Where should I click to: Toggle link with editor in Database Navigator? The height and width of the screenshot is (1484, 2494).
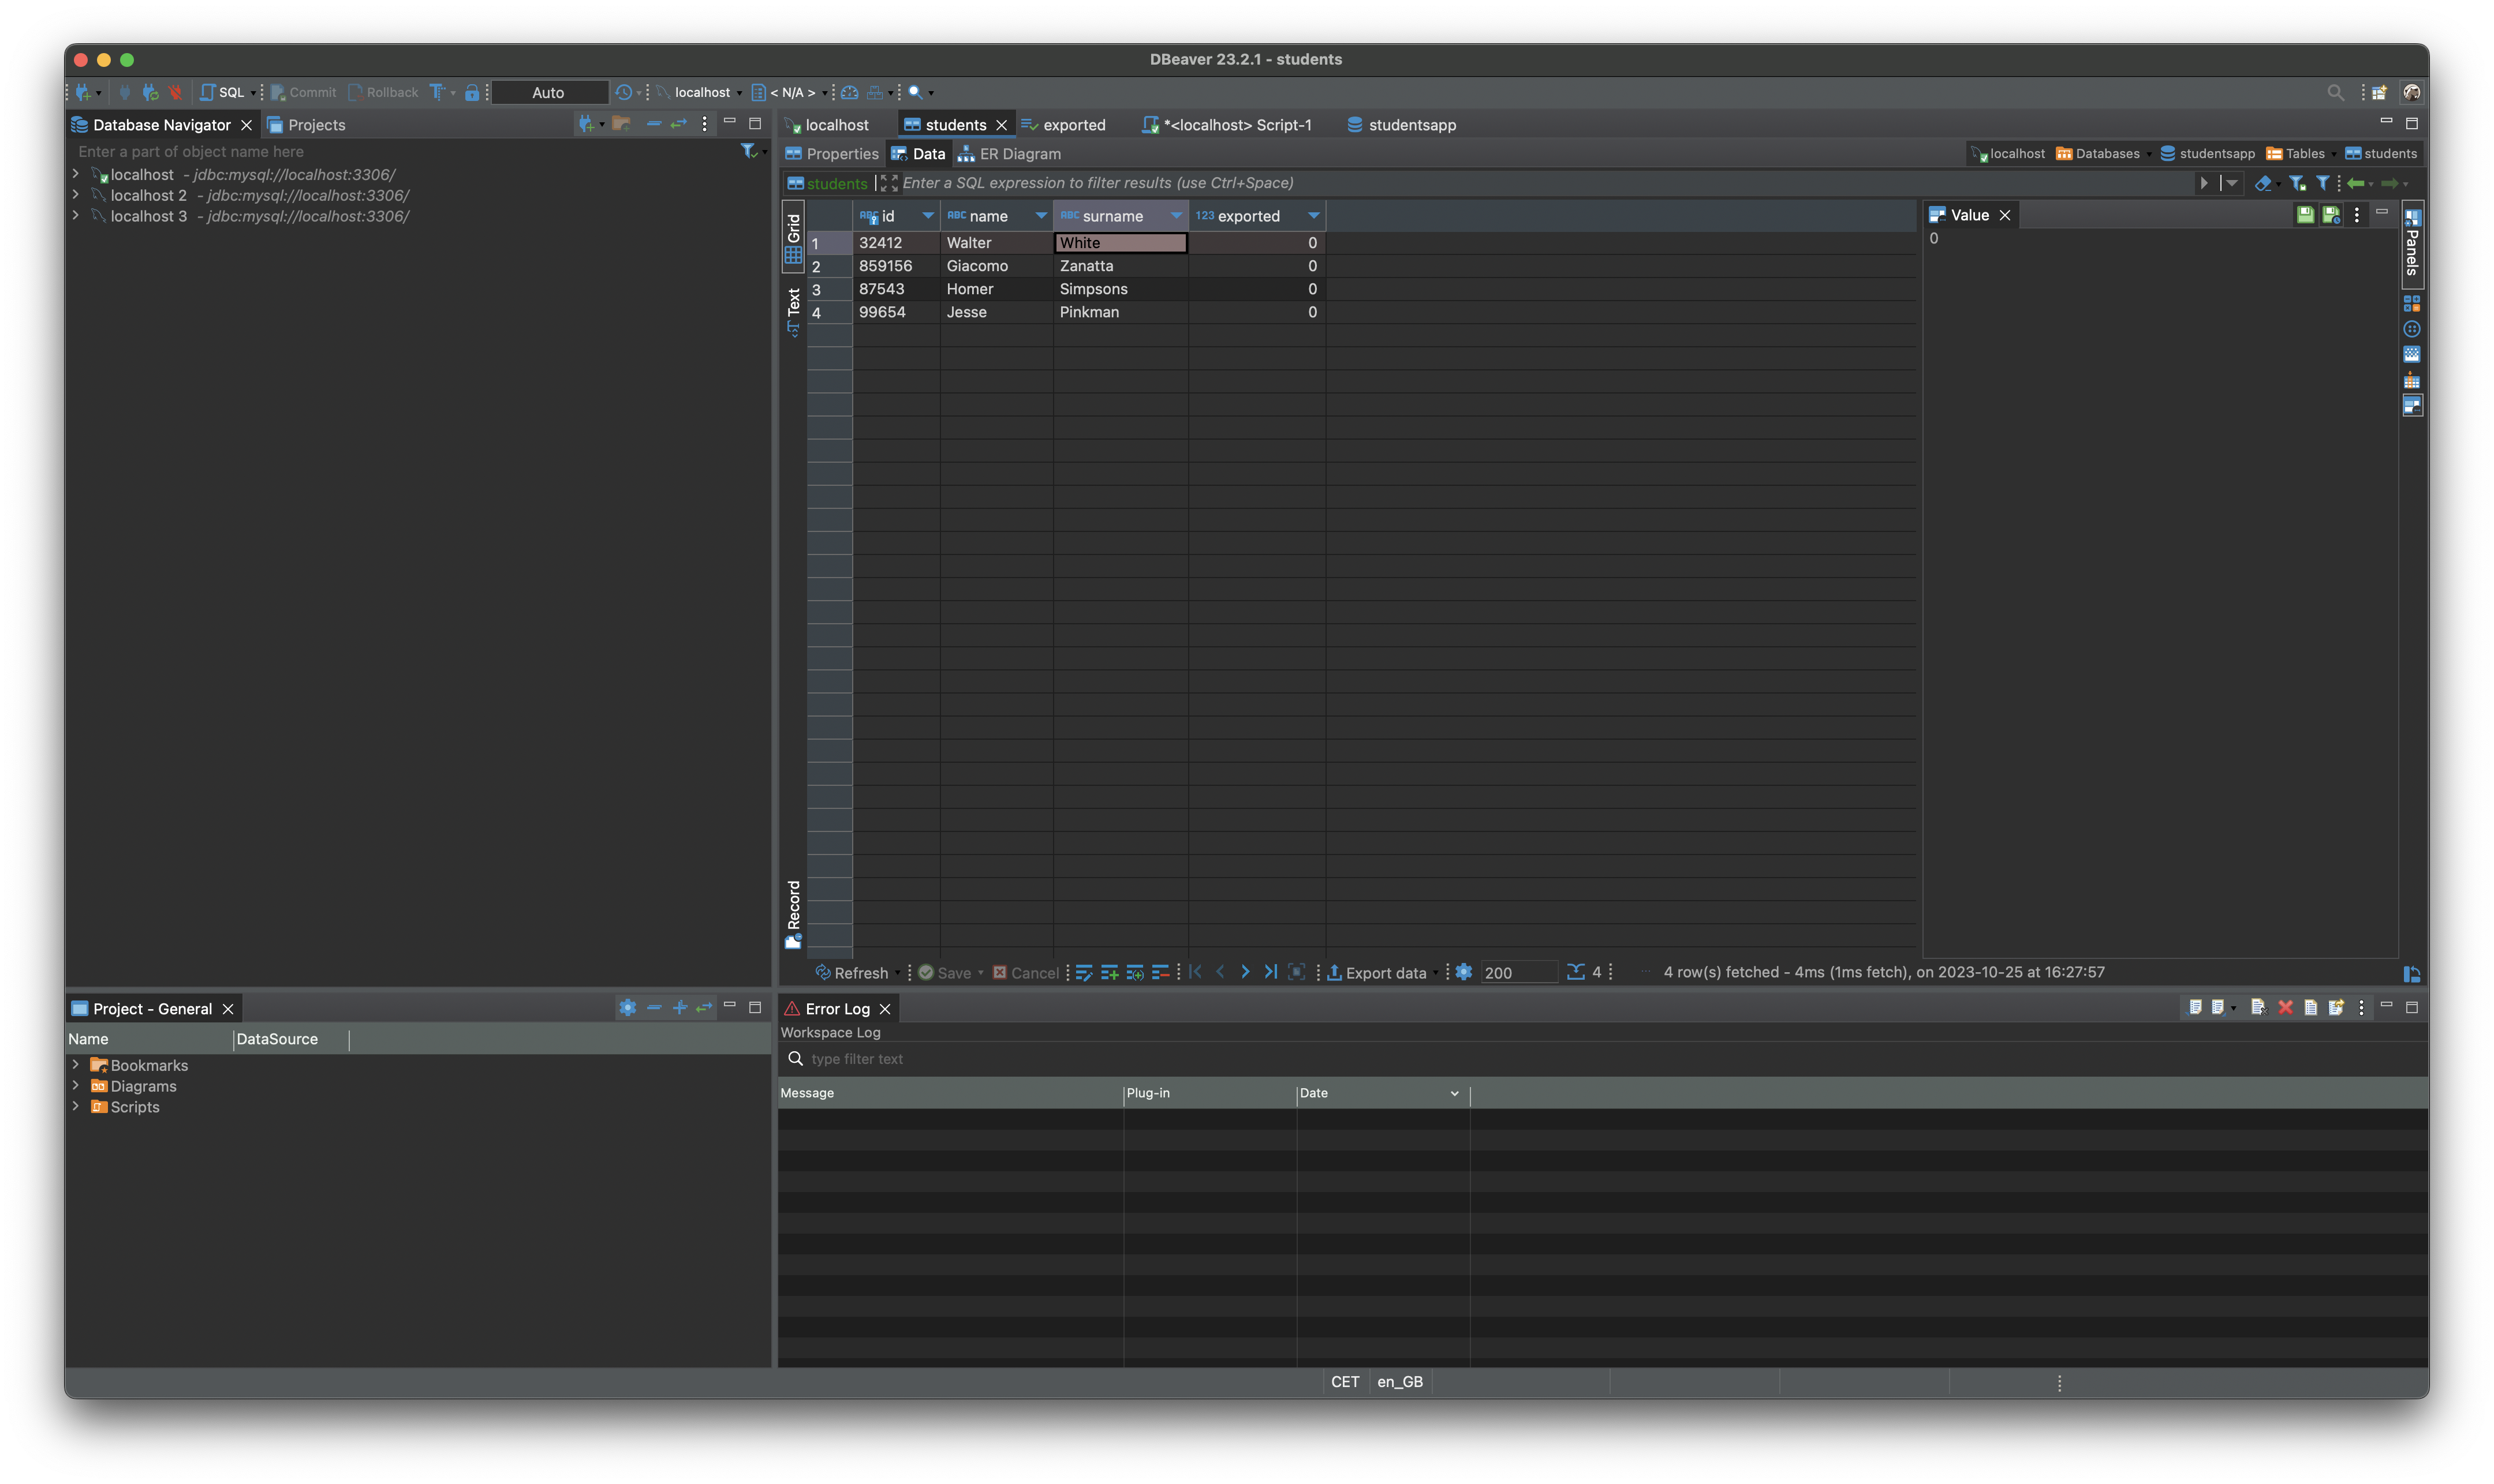678,124
